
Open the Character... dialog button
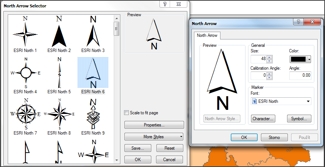pos(263,119)
